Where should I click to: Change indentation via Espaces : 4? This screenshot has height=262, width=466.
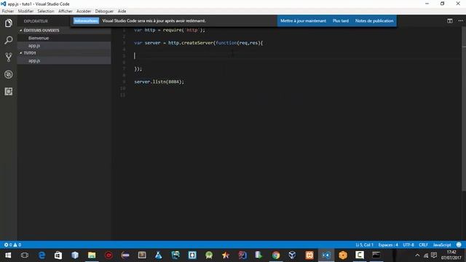point(388,245)
